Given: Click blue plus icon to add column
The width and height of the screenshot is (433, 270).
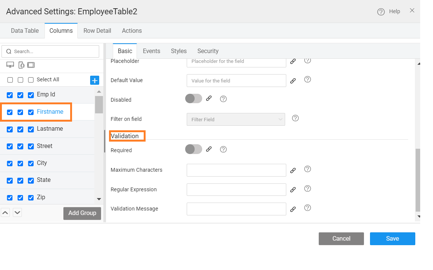Looking at the screenshot, I should (95, 80).
